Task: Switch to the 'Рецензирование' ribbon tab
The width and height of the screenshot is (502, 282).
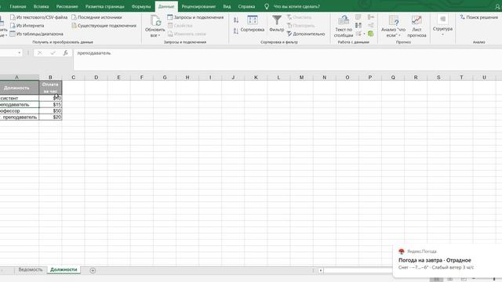Action: tap(198, 6)
